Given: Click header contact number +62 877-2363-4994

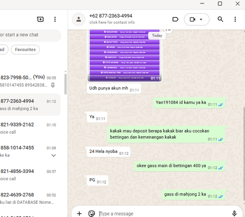Looking at the screenshot, I should point(111,16).
